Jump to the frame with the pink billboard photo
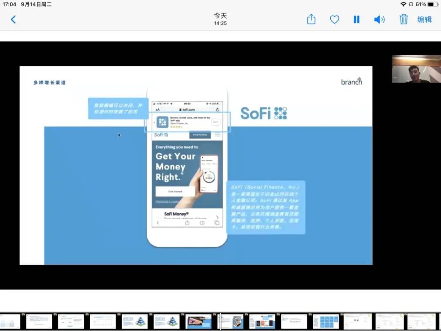 click(x=198, y=322)
